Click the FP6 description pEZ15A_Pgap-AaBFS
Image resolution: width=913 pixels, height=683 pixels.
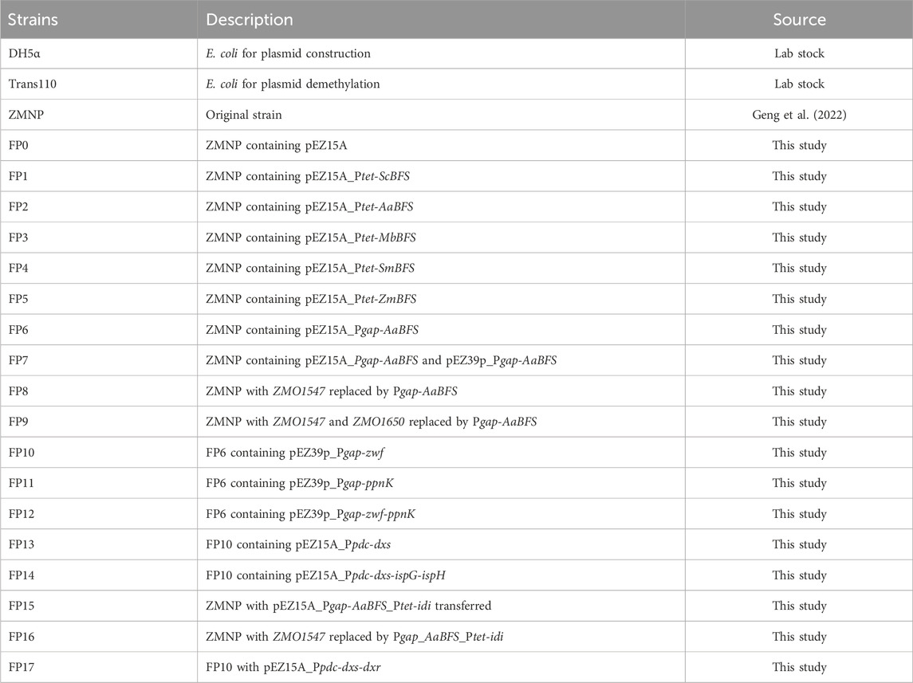click(x=441, y=330)
